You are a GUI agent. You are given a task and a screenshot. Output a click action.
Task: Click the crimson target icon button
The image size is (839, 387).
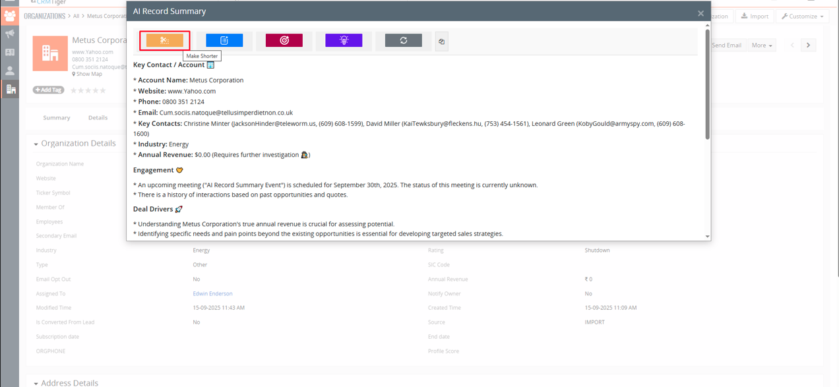coord(284,40)
